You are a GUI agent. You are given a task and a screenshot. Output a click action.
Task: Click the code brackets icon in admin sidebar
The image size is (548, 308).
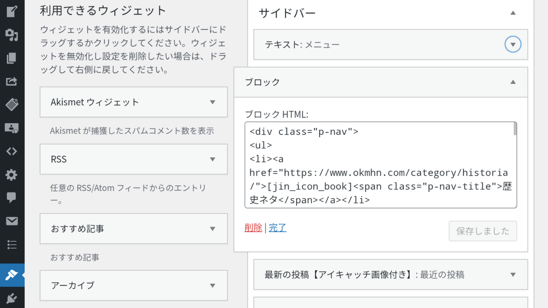click(x=12, y=151)
